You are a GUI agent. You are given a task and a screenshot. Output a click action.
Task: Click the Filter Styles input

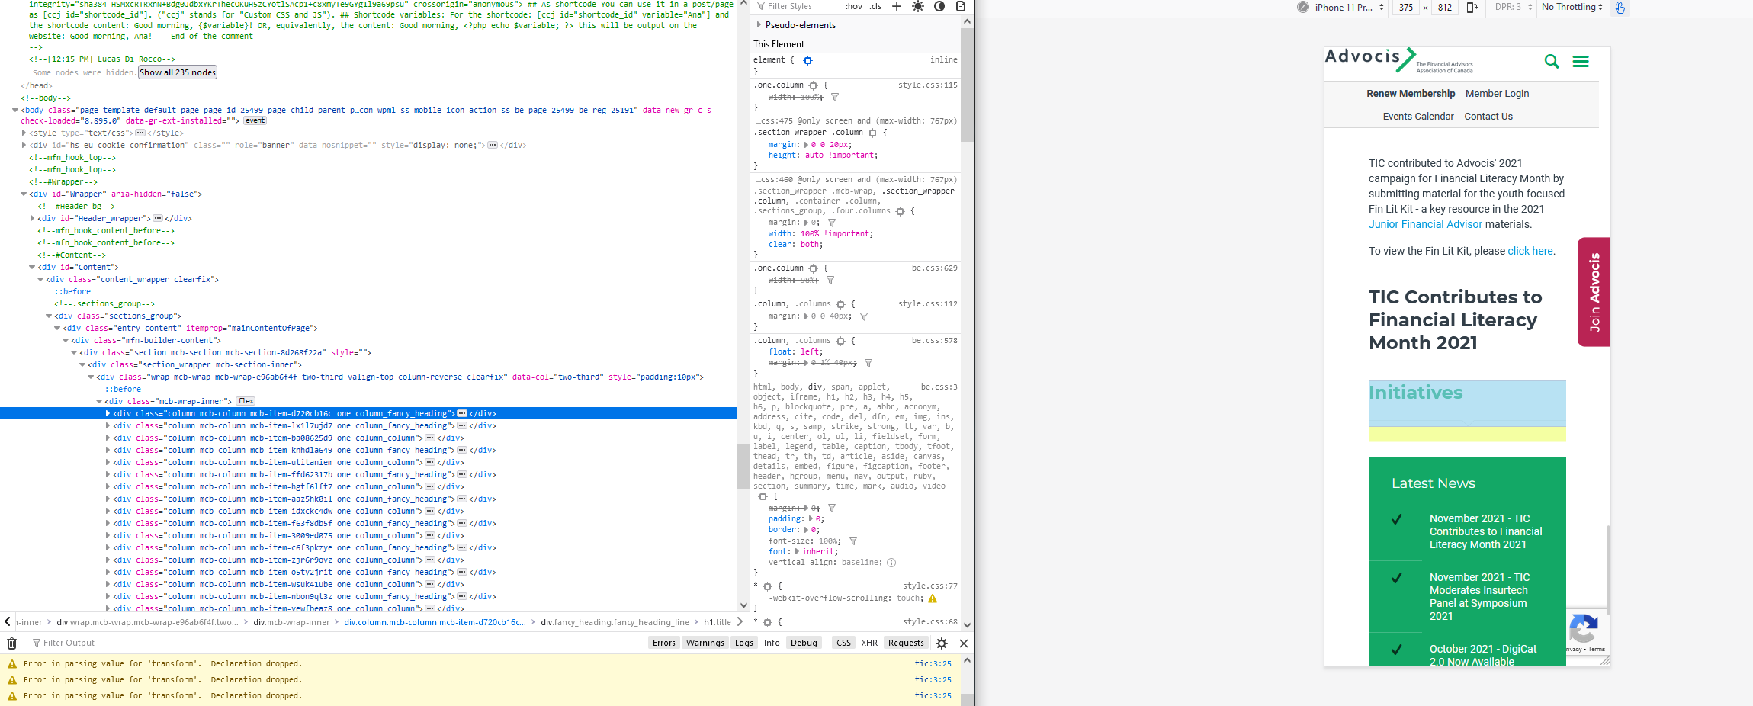(x=797, y=6)
